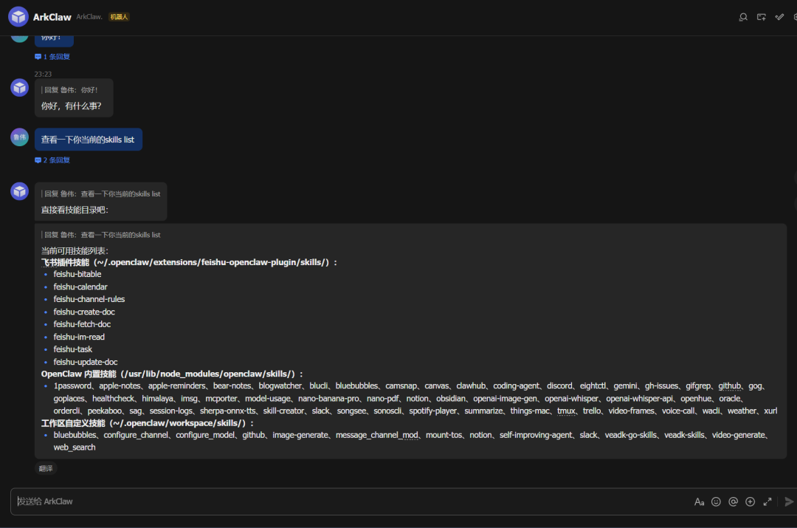Open text formatting Aa option
Screen dimensions: 797x528
point(699,501)
